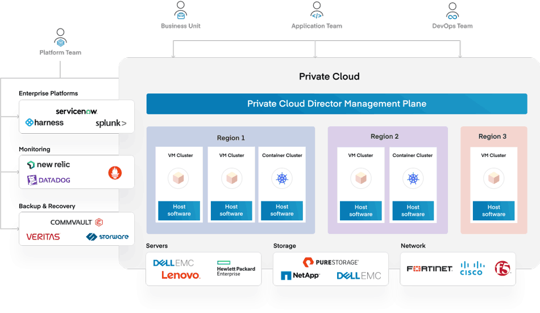Click the Datadog logo
Viewport: 540px width, 313px height.
(x=48, y=180)
